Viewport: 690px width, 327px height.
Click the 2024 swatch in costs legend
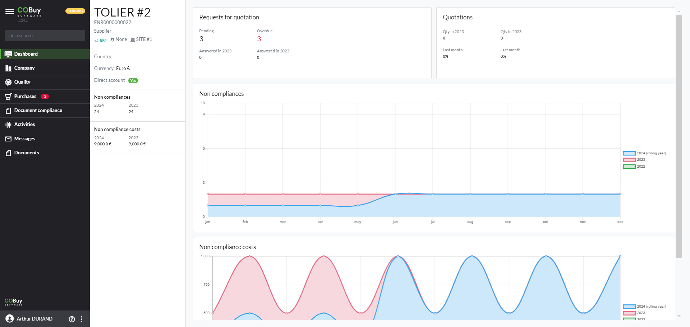[629, 307]
